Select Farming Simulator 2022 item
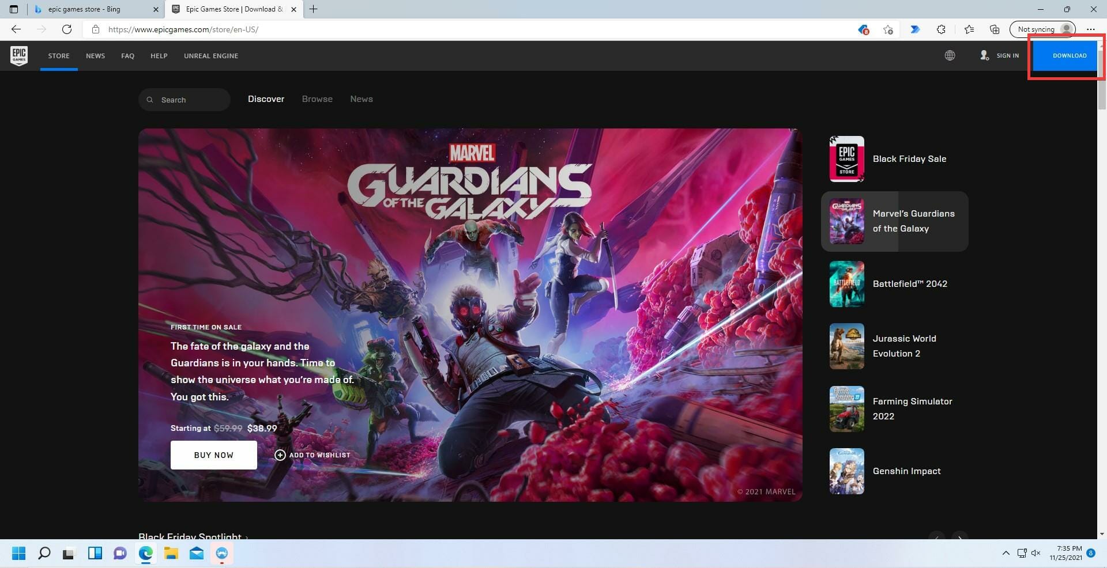This screenshot has height=568, width=1107. click(x=894, y=409)
